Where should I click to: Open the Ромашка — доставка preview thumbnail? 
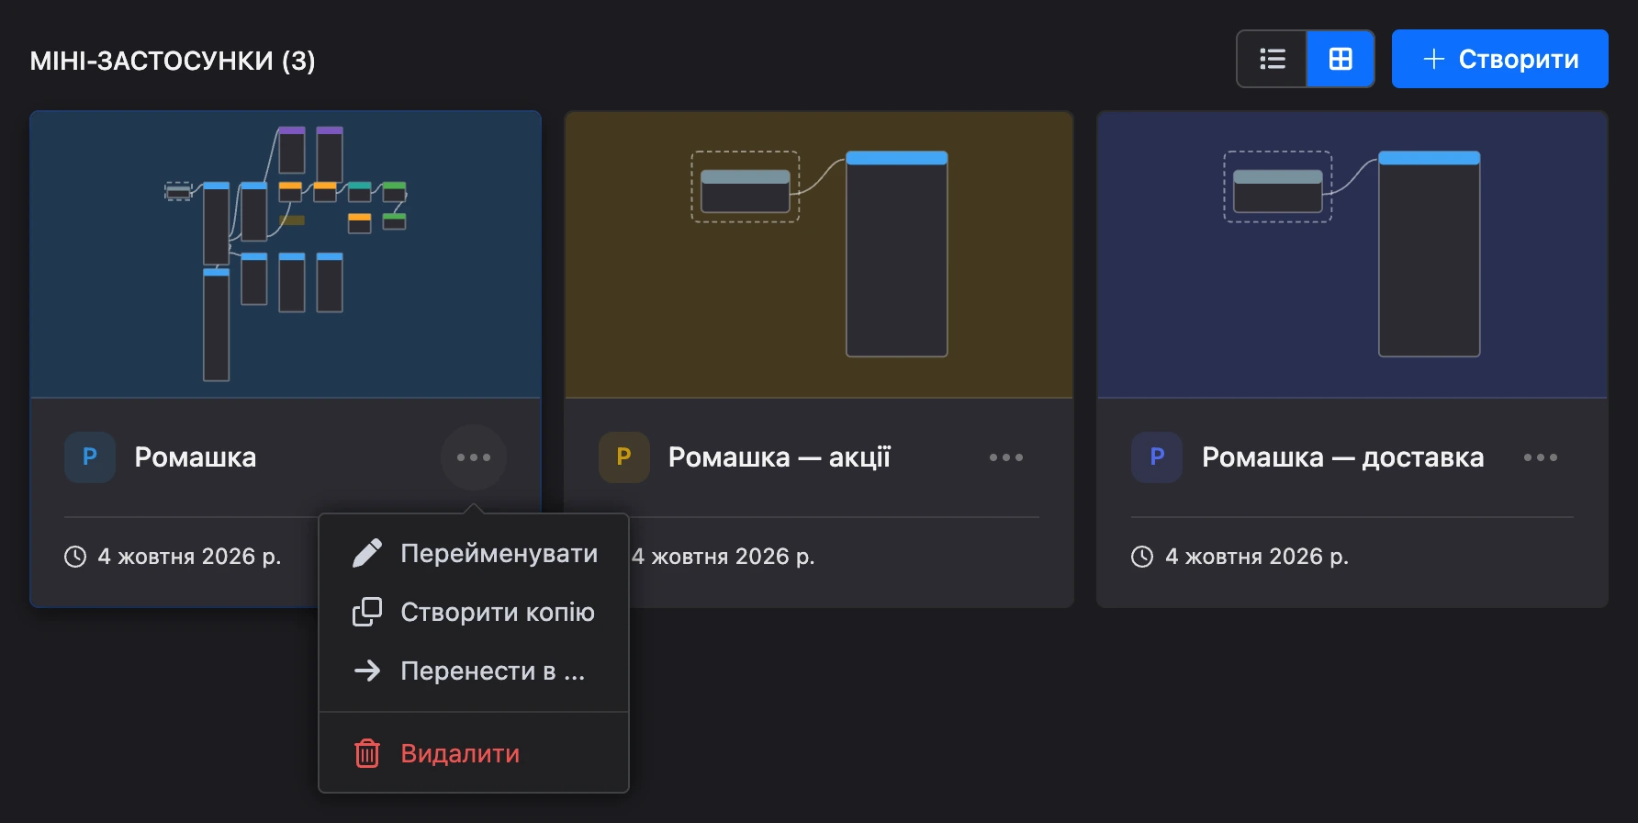tap(1352, 254)
